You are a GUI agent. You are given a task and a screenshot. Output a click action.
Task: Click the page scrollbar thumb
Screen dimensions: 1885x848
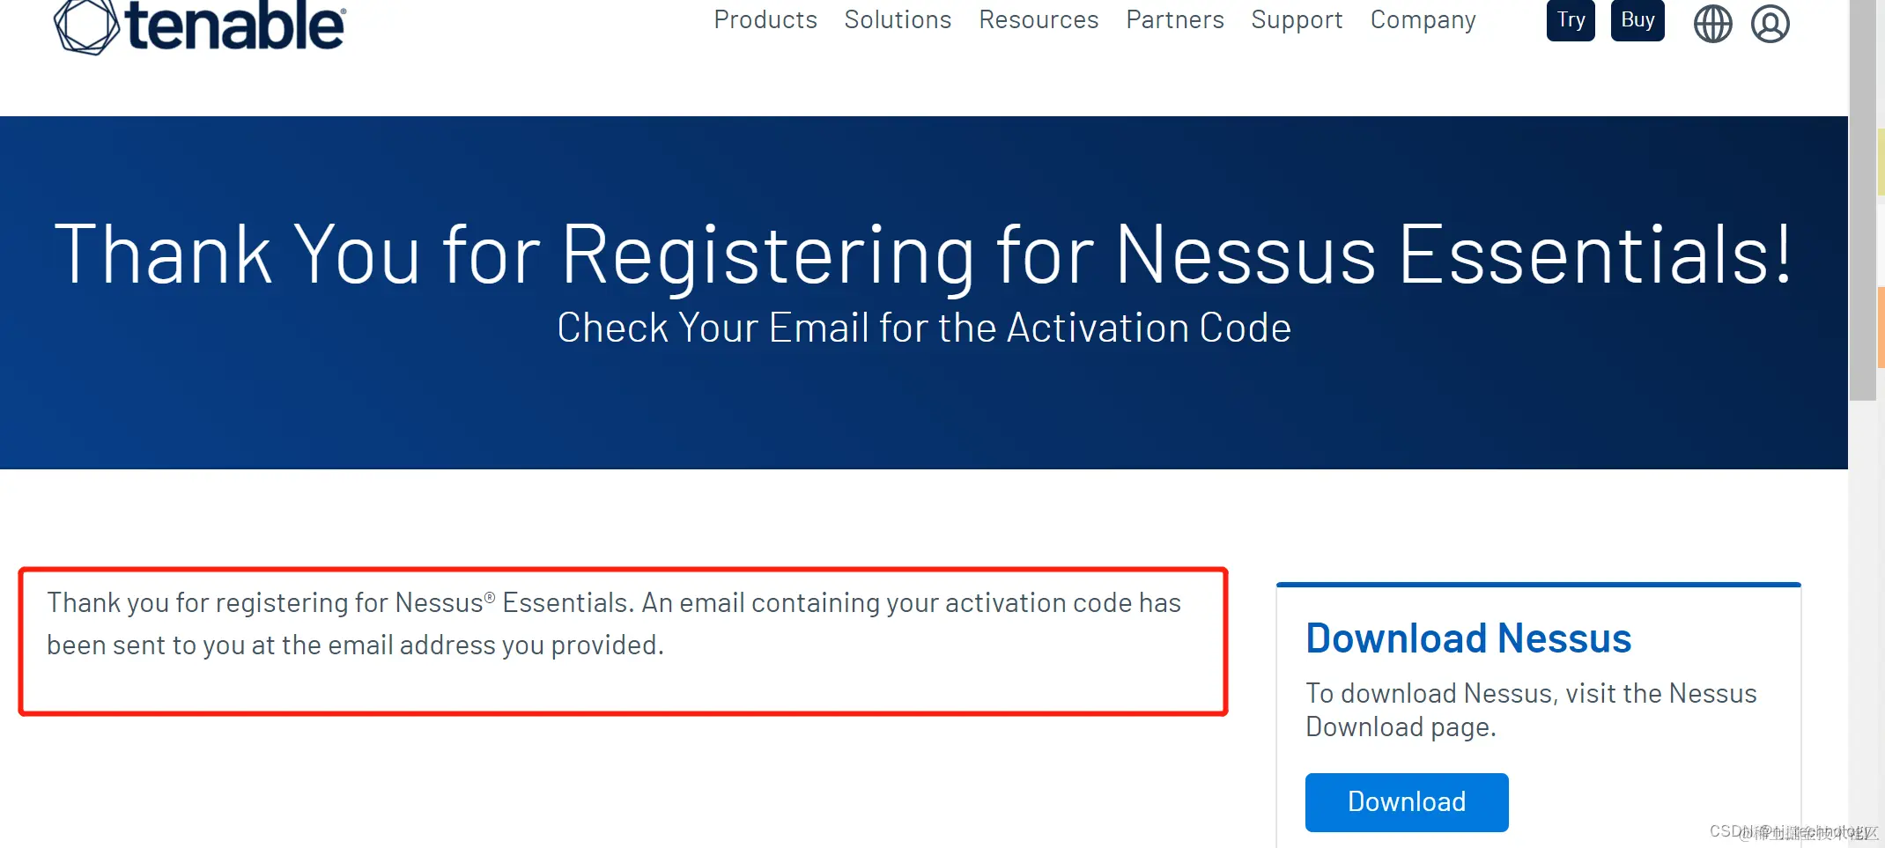1862,201
